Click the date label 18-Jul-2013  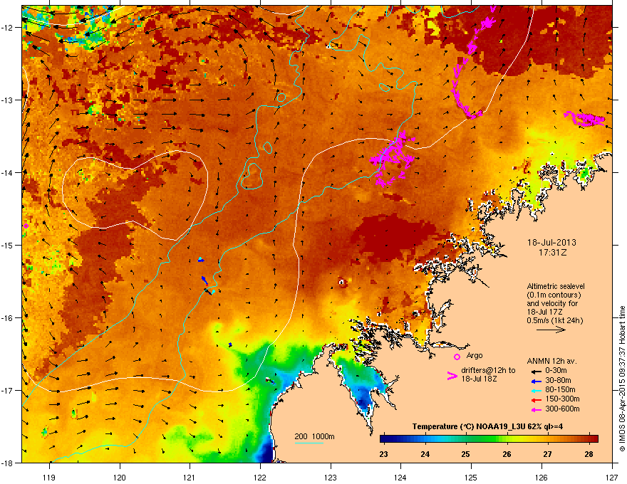[x=551, y=243]
